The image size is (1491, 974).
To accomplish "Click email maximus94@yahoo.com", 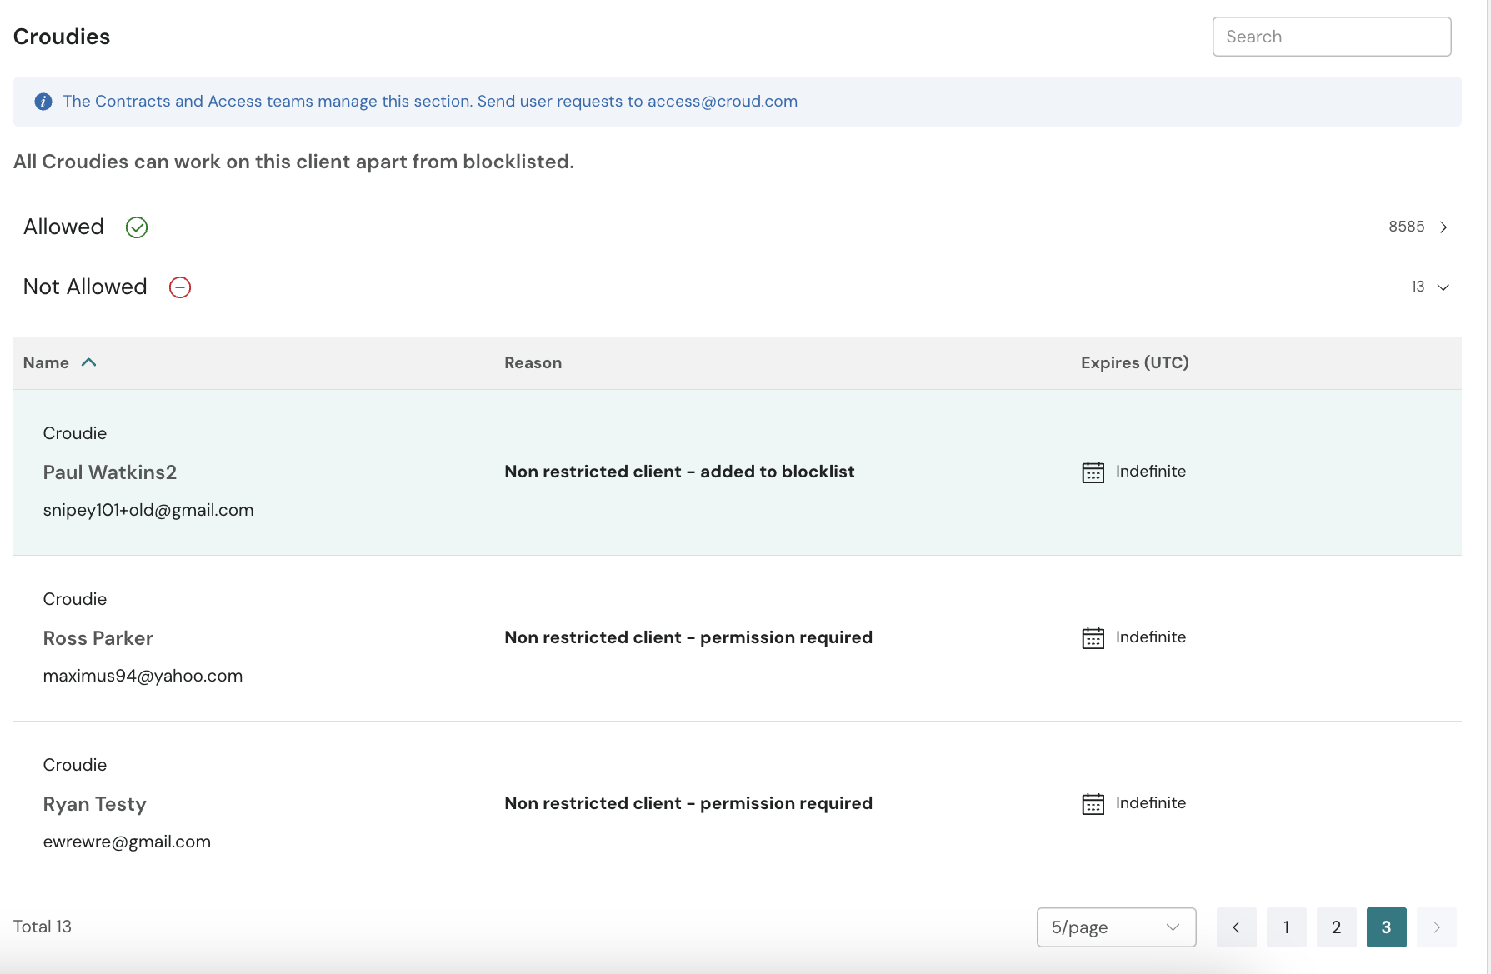I will click(143, 676).
